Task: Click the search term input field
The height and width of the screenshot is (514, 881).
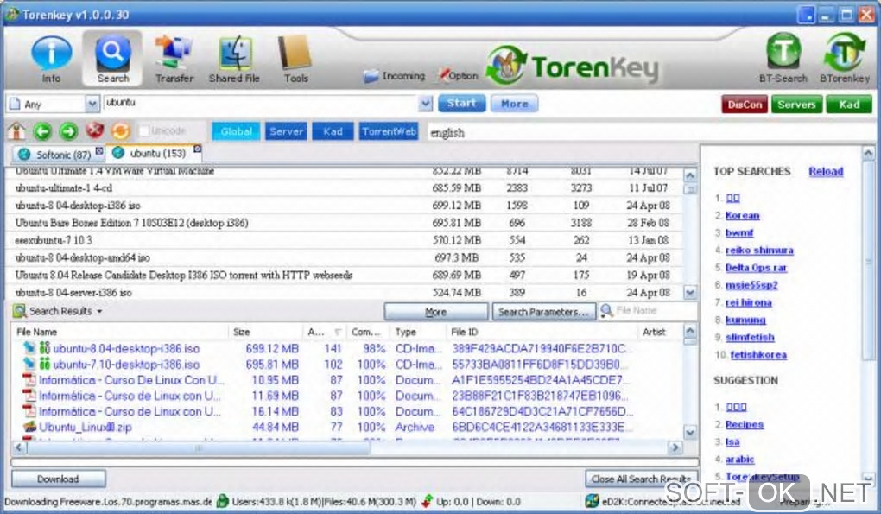Action: (x=261, y=104)
